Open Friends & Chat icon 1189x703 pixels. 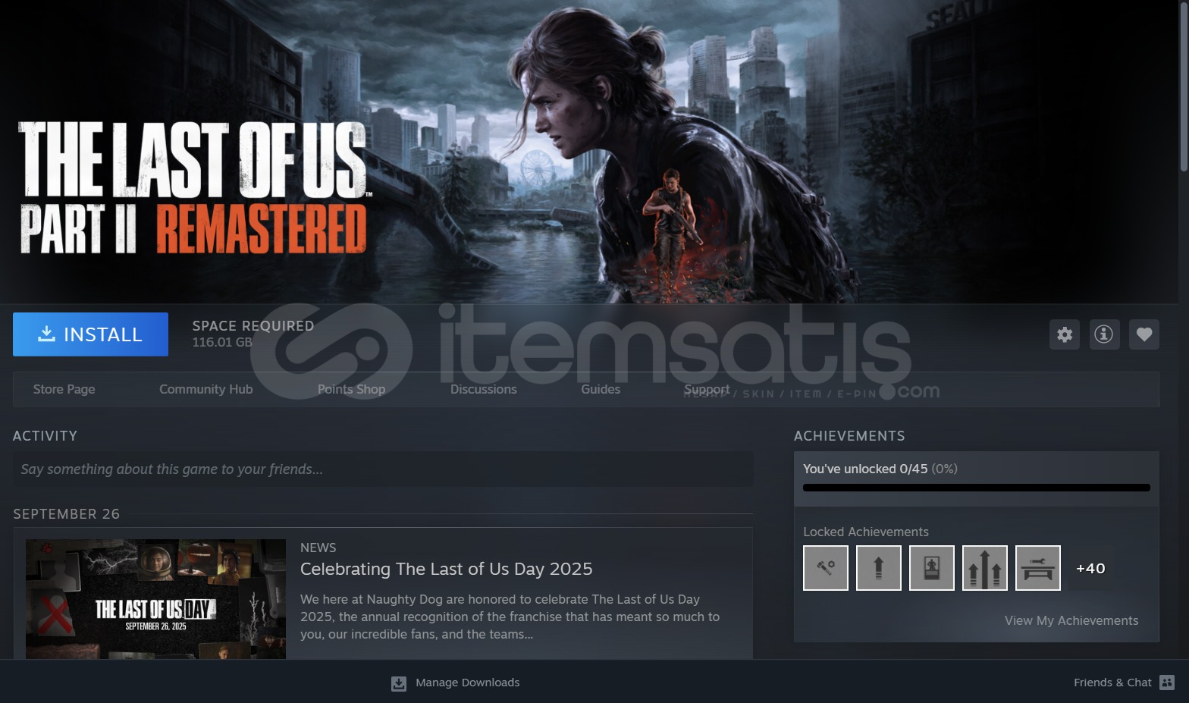1167,683
